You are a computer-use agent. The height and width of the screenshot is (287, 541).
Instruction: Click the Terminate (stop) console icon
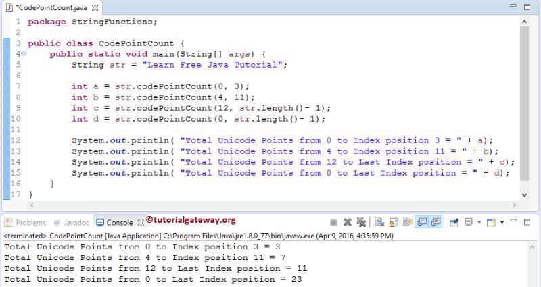(x=333, y=223)
